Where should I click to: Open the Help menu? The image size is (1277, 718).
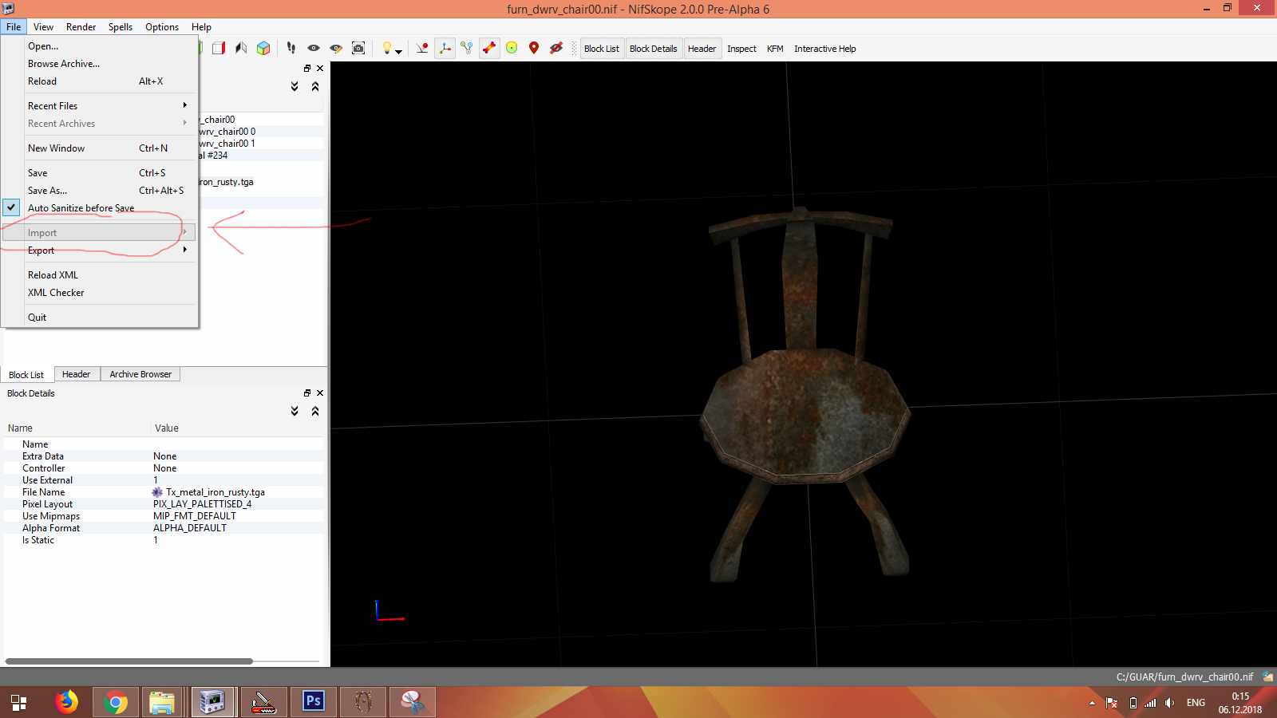click(x=201, y=27)
